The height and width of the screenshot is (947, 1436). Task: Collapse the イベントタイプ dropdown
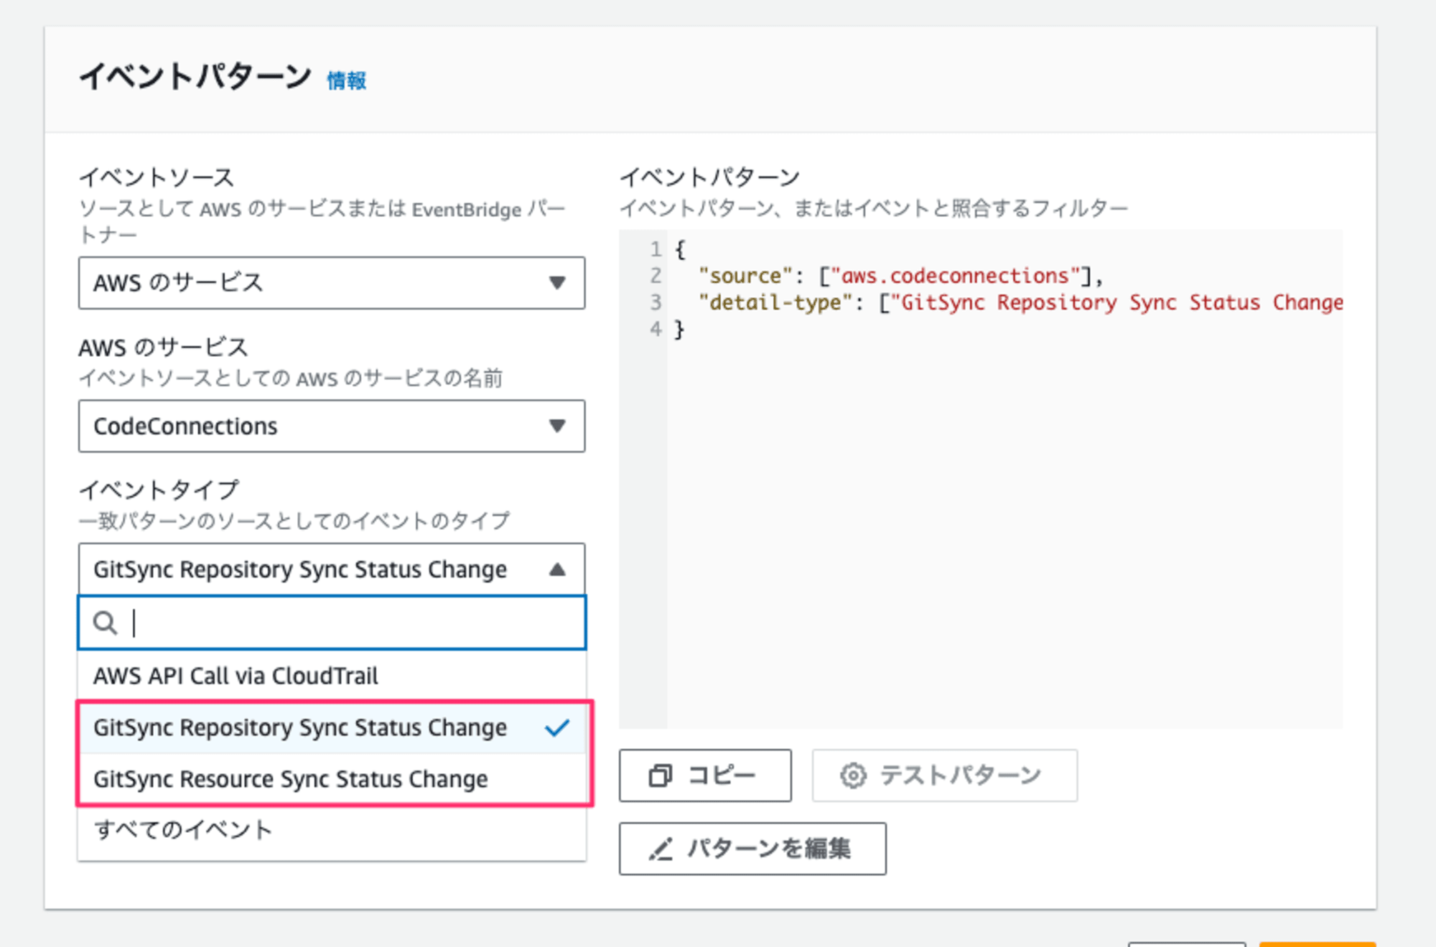click(x=332, y=569)
